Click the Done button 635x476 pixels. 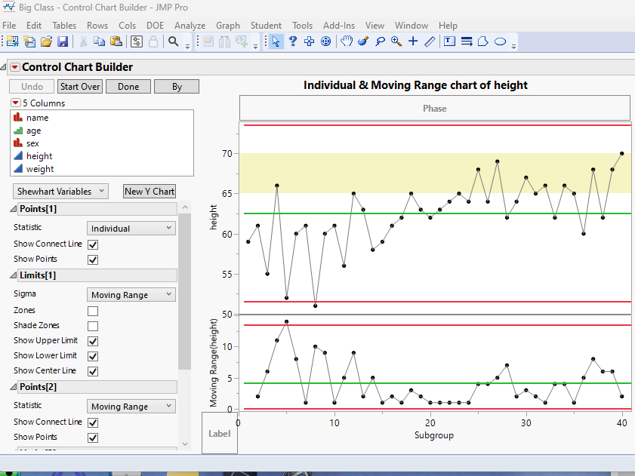point(128,86)
